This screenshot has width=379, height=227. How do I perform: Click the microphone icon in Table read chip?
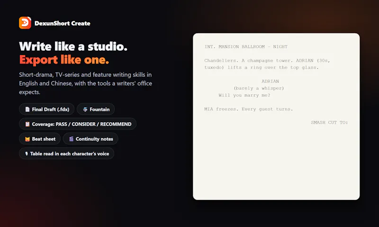point(27,154)
